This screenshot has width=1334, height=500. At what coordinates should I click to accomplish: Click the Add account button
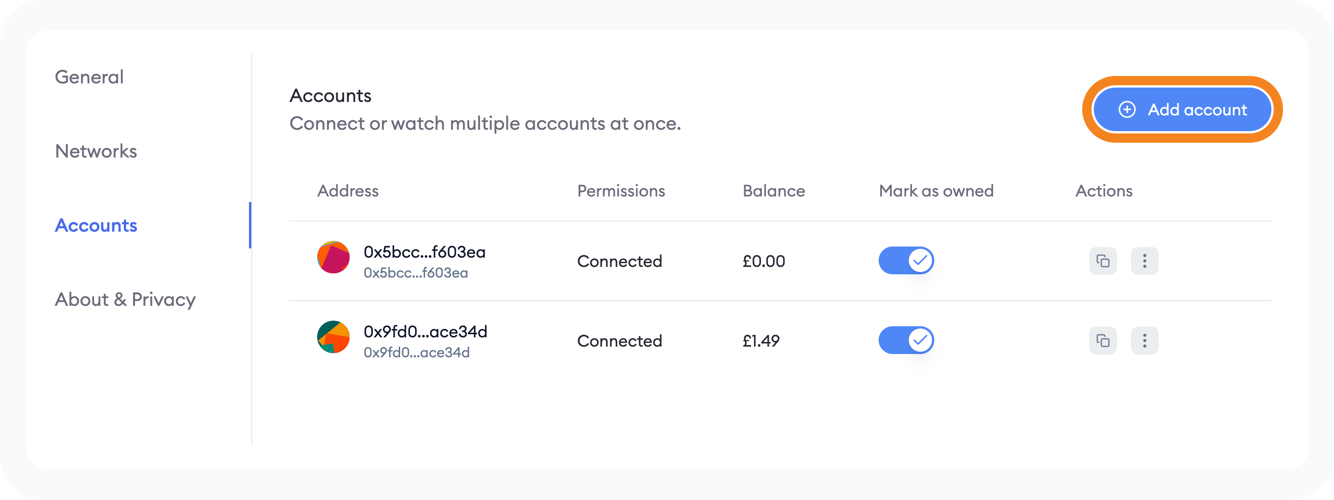click(x=1182, y=109)
